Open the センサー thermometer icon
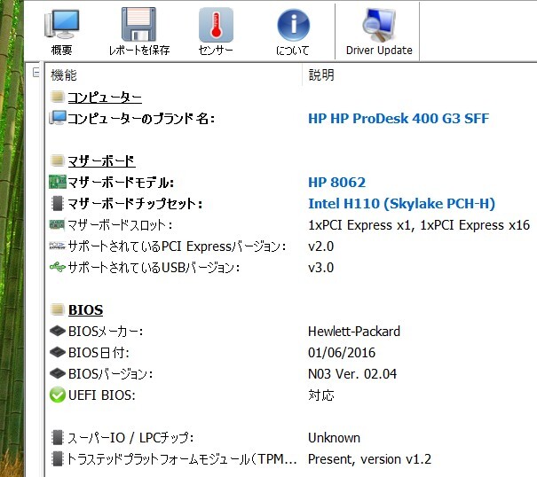Screen dimensions: 537x477 pyautogui.click(x=216, y=25)
